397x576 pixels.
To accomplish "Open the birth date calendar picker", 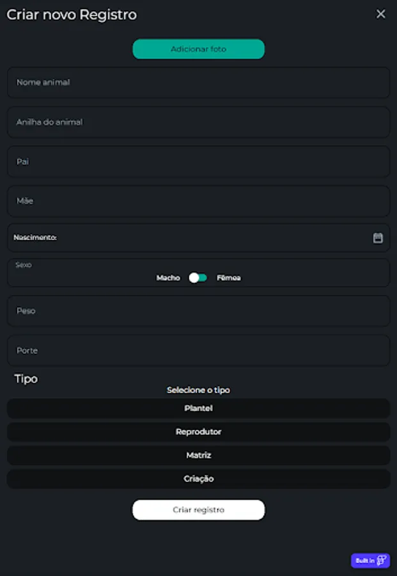I will click(378, 238).
